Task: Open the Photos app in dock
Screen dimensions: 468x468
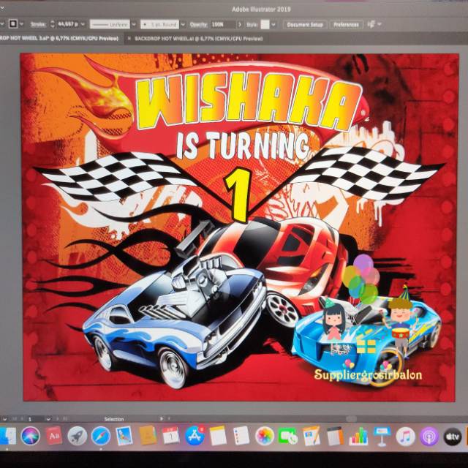Action: click(265, 437)
